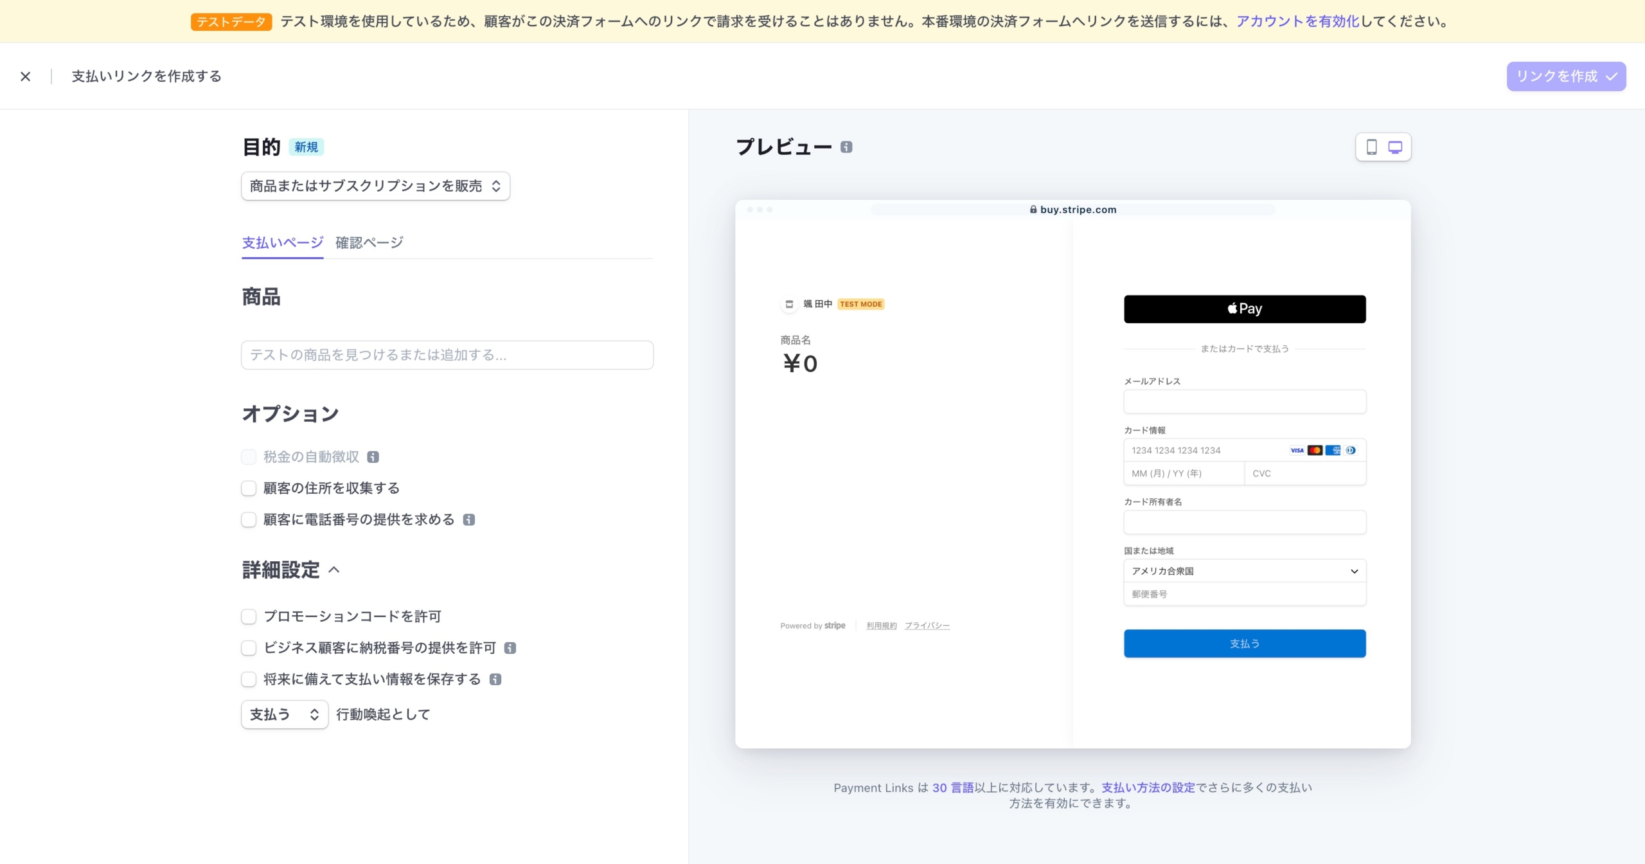
Task: Enable 顧客の住所を収集する
Action: 249,488
